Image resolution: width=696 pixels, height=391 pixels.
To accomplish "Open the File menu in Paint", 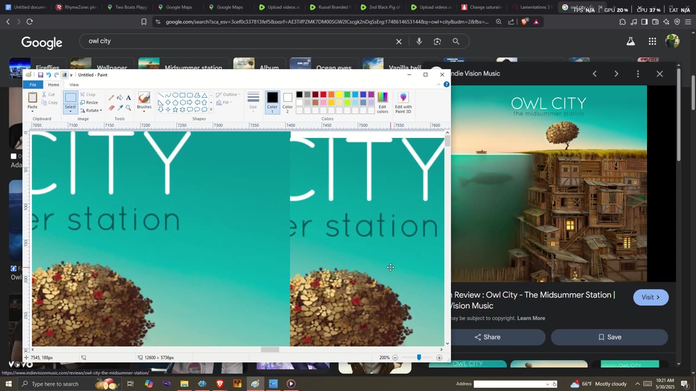I will point(33,85).
